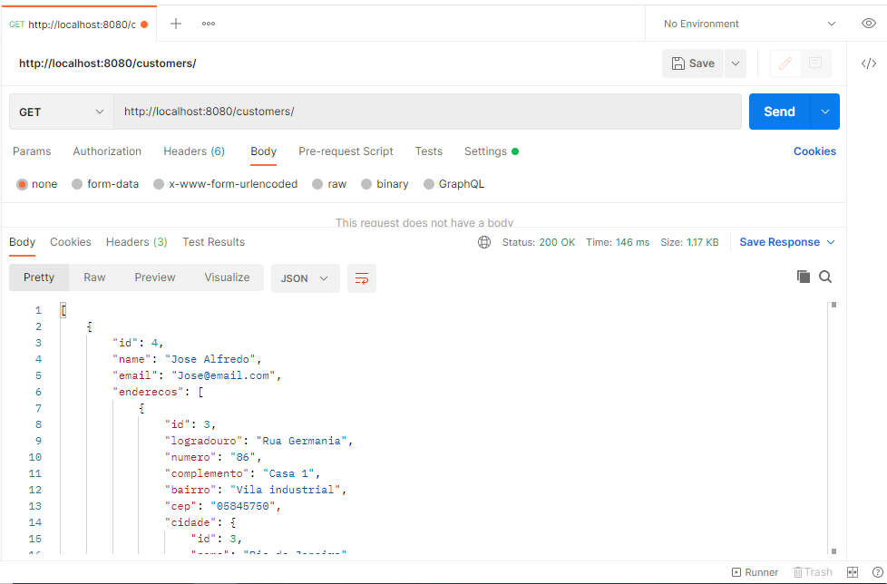This screenshot has width=887, height=584.
Task: Open the help question mark icon
Action: [x=878, y=572]
